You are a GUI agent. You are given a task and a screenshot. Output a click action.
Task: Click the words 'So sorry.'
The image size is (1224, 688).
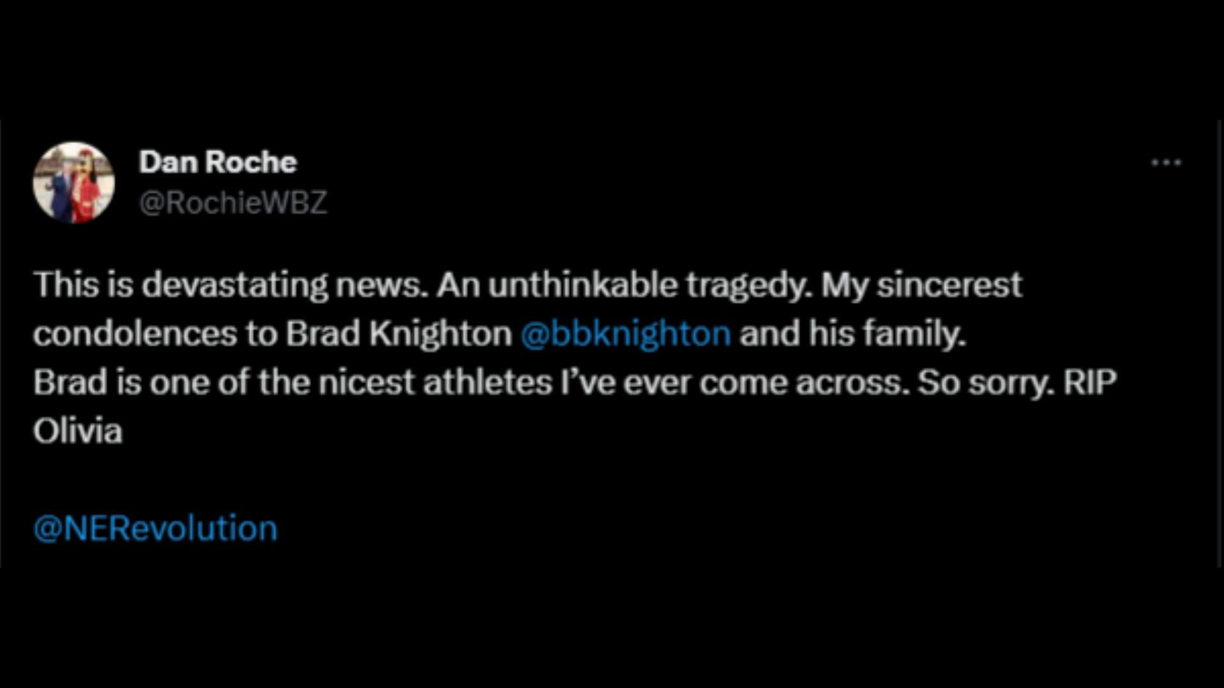point(986,383)
